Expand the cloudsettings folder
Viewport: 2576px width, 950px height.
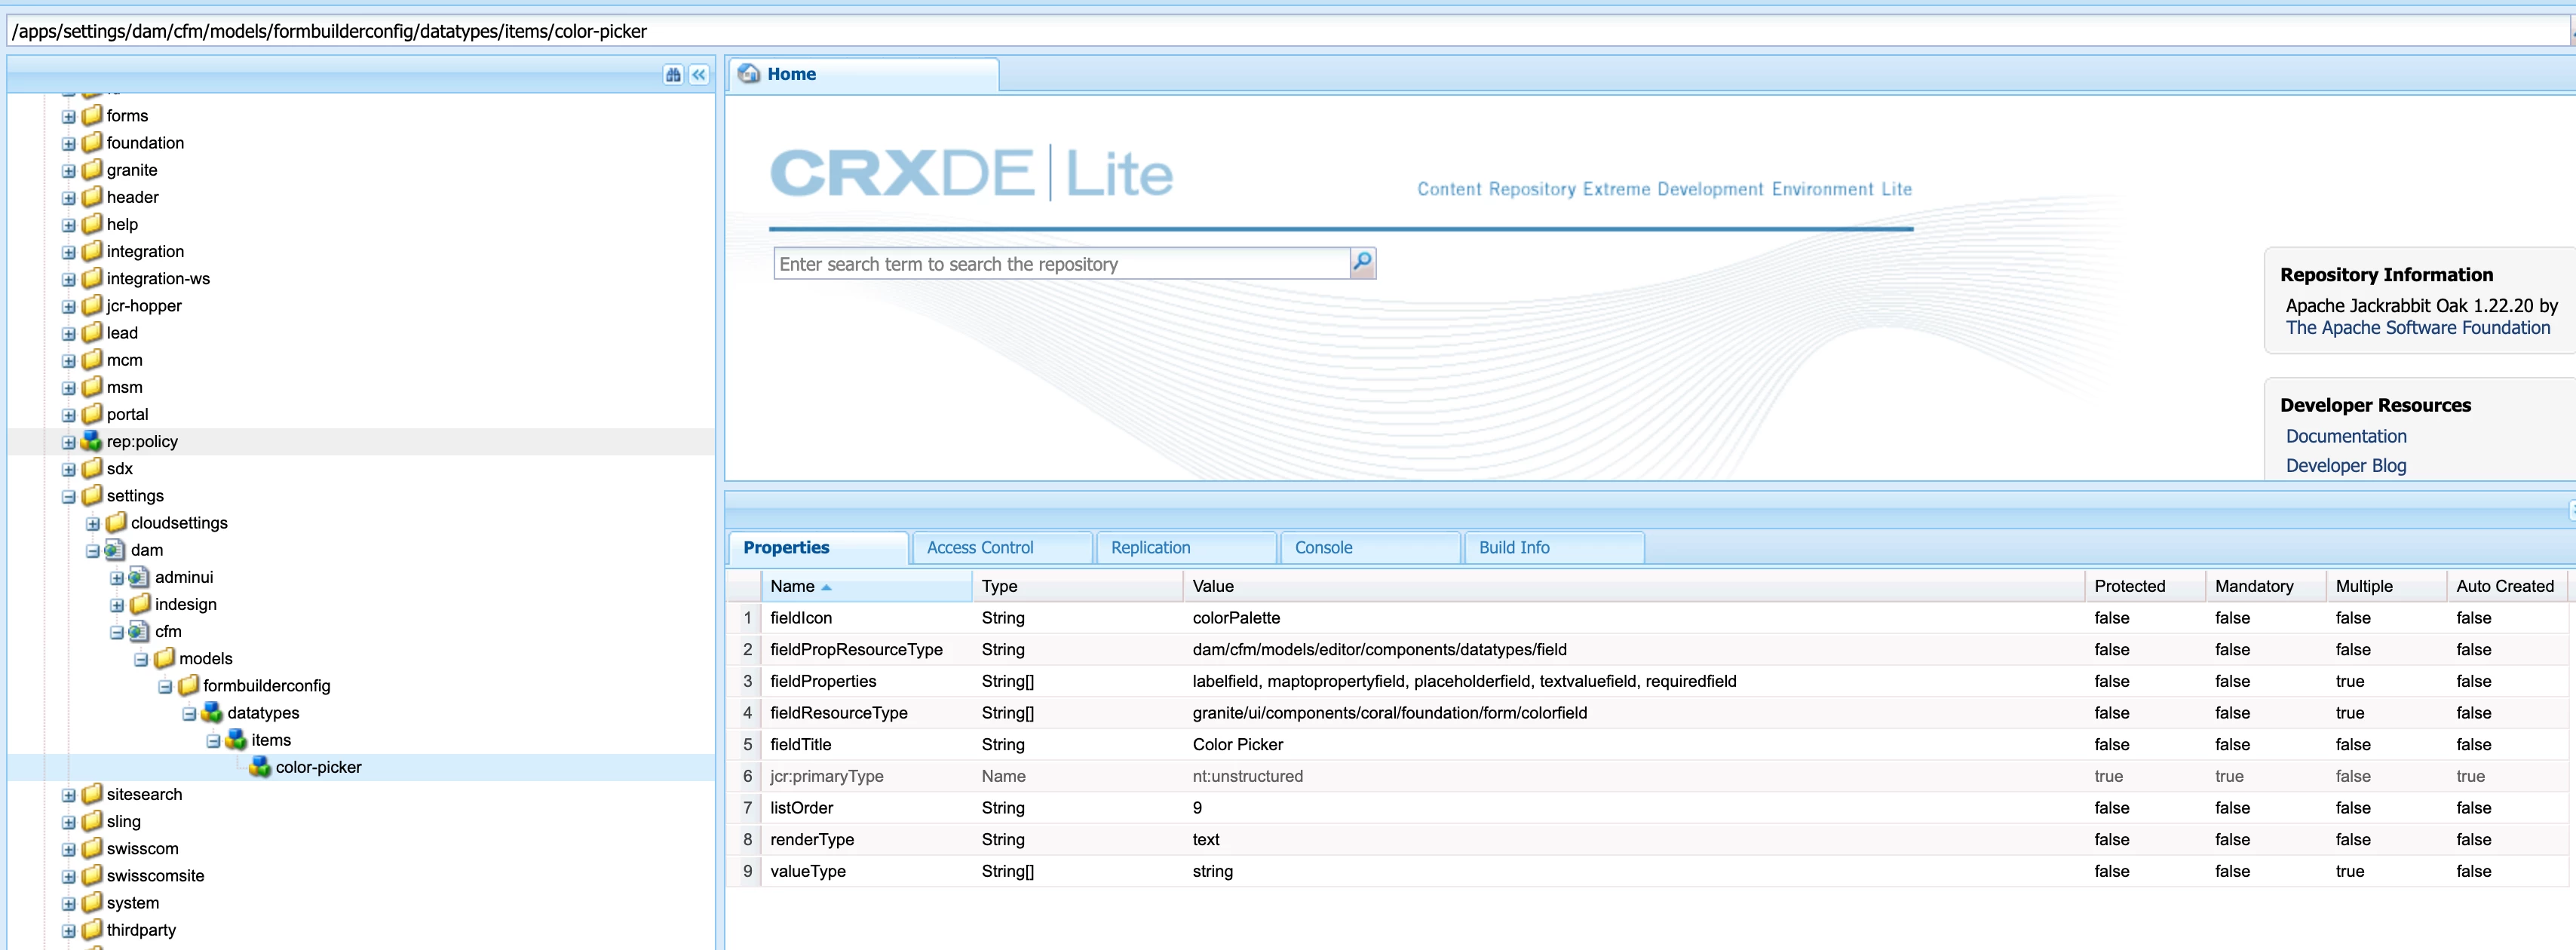pyautogui.click(x=93, y=524)
